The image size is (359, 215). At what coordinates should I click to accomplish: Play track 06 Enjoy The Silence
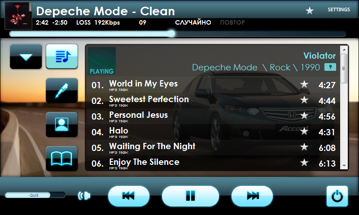coord(213,163)
